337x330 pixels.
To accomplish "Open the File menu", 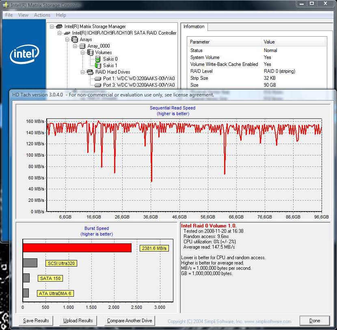I will coord(9,15).
